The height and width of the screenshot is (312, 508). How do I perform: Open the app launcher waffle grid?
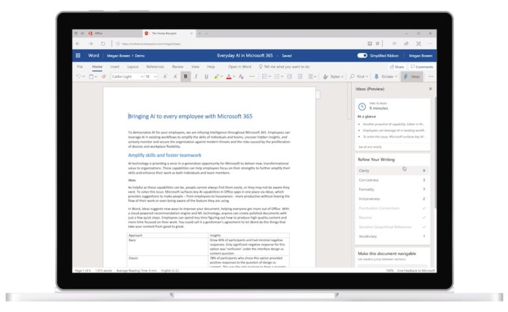pyautogui.click(x=78, y=56)
